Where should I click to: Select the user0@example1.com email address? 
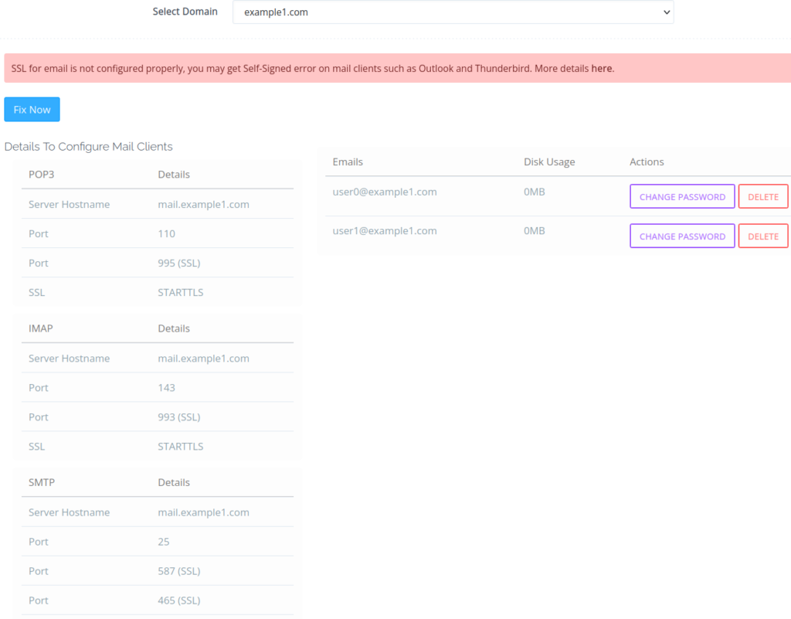[x=385, y=192]
